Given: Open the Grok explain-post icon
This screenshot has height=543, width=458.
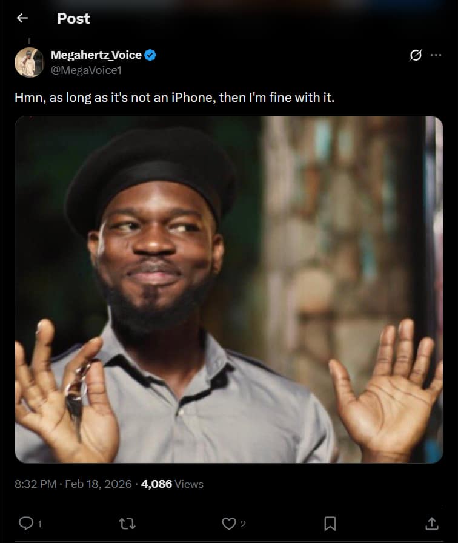Looking at the screenshot, I should [416, 55].
